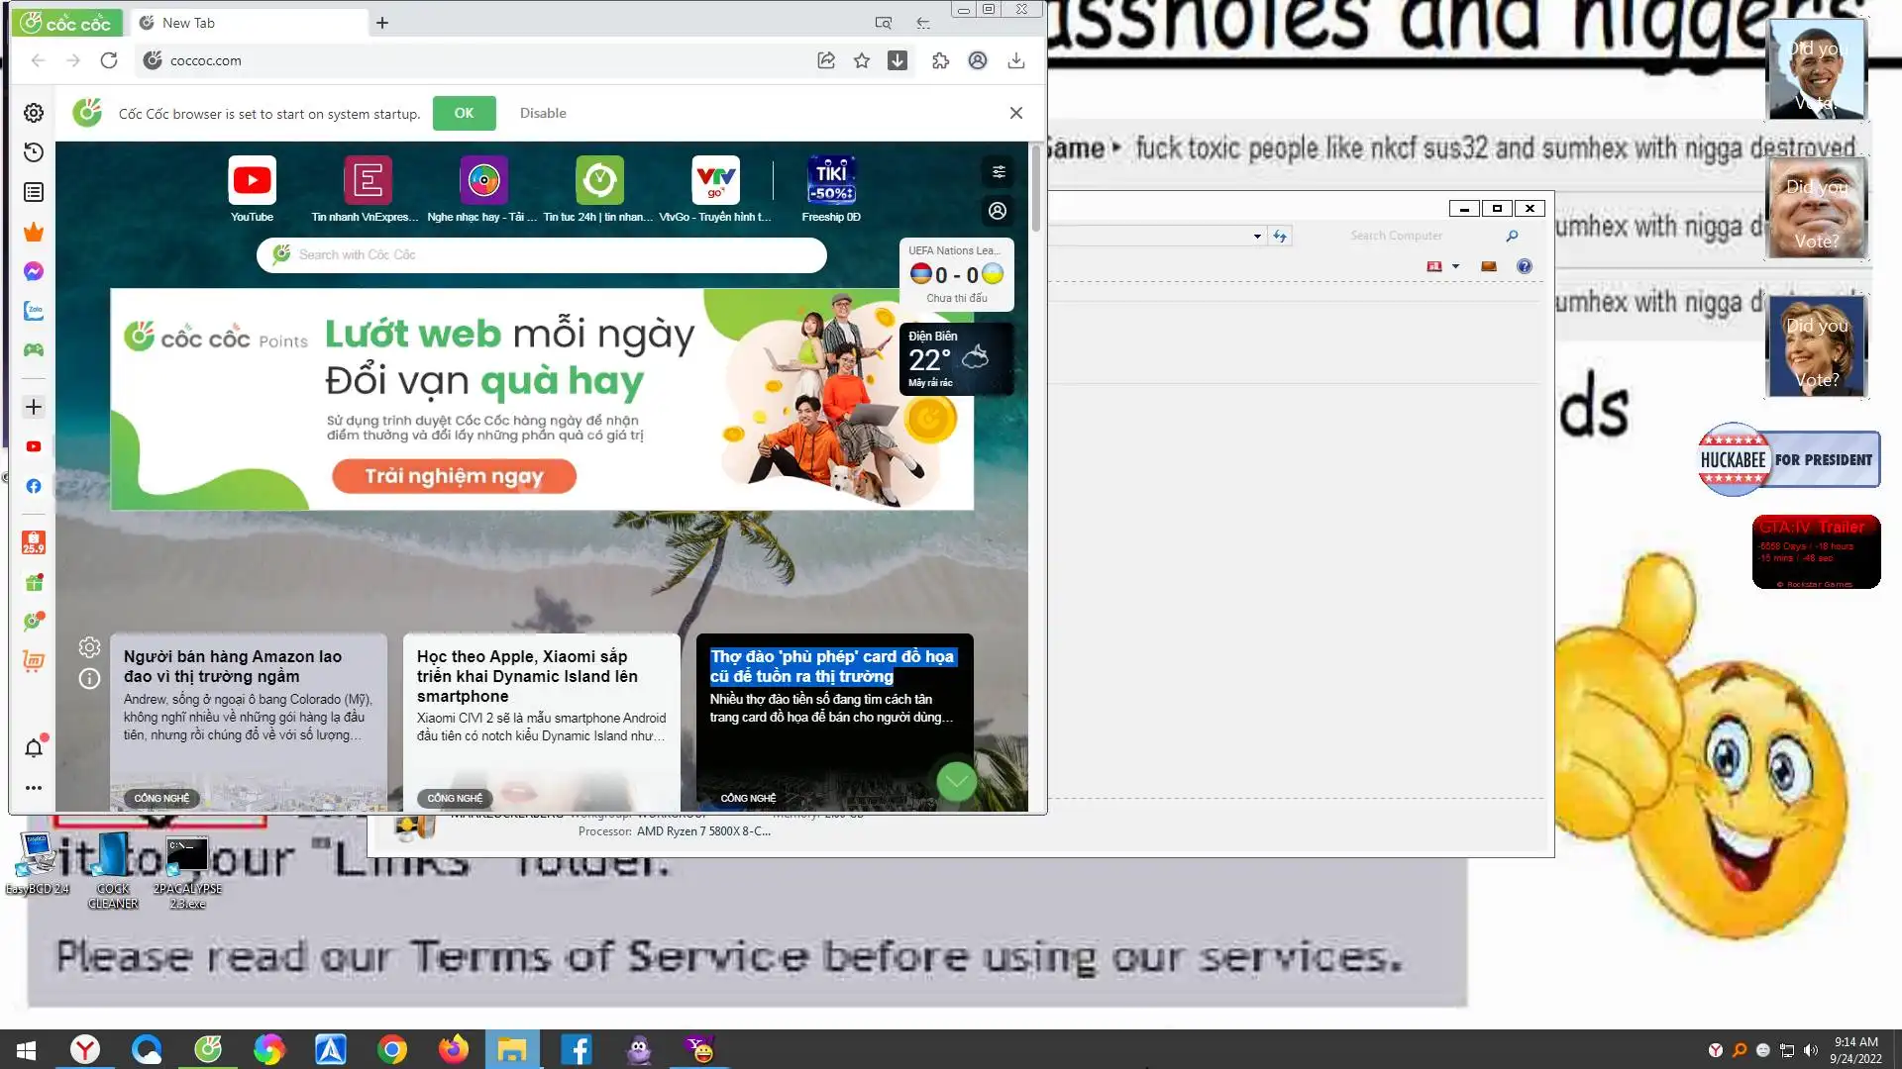Open the browsing history sidebar icon
The height and width of the screenshot is (1069, 1902).
34,152
